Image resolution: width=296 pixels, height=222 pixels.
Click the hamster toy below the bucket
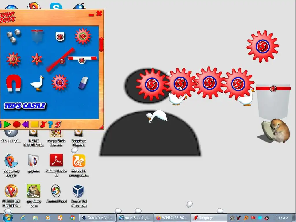(x=276, y=130)
